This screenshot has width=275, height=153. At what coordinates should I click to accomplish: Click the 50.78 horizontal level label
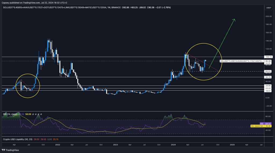click(268, 77)
